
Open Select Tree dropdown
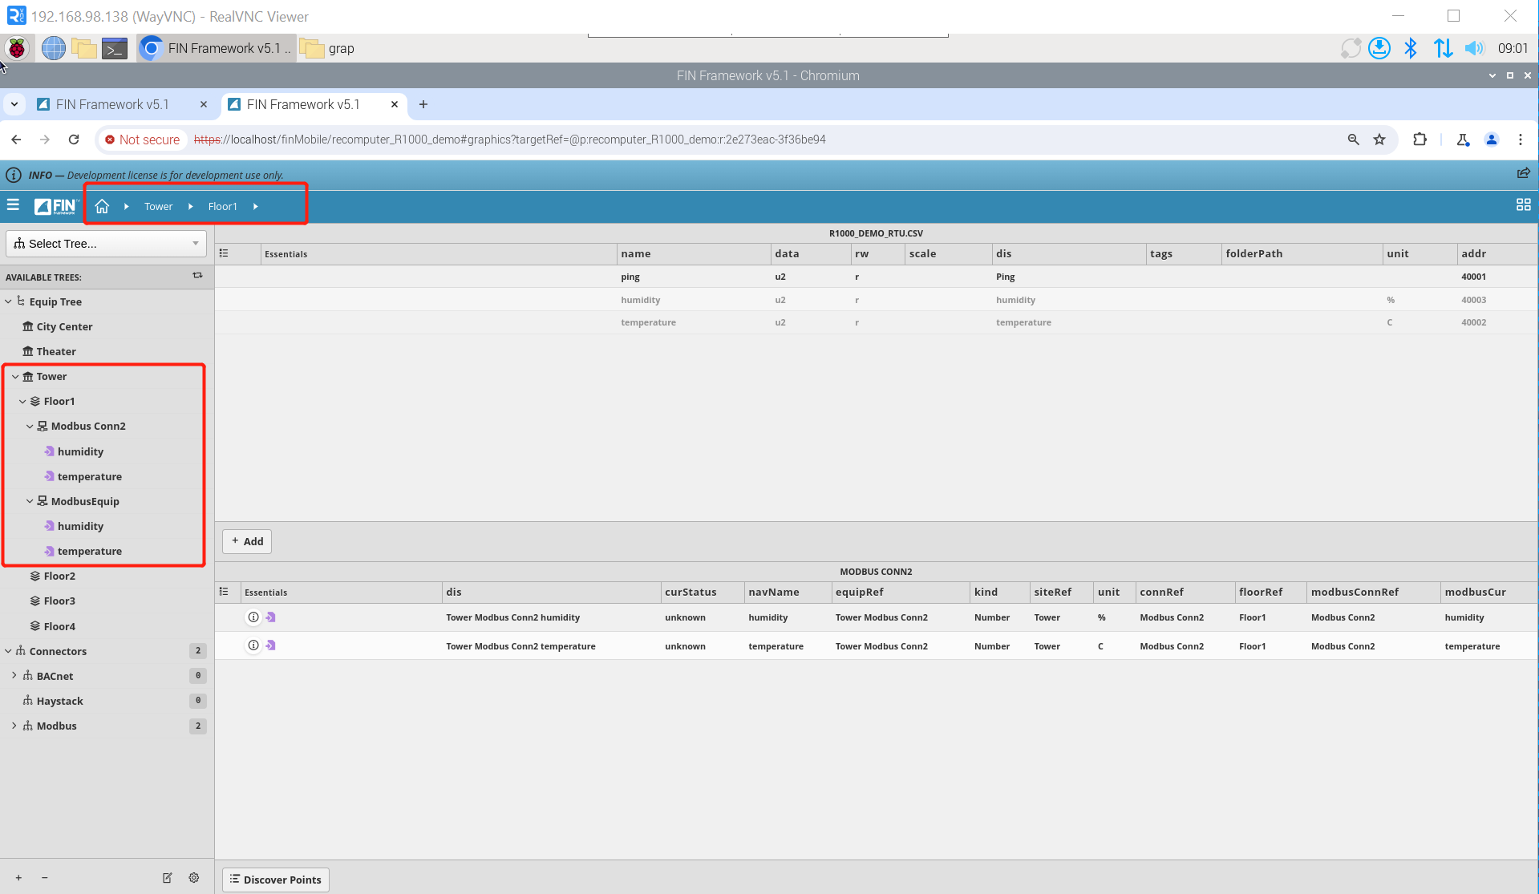[106, 244]
